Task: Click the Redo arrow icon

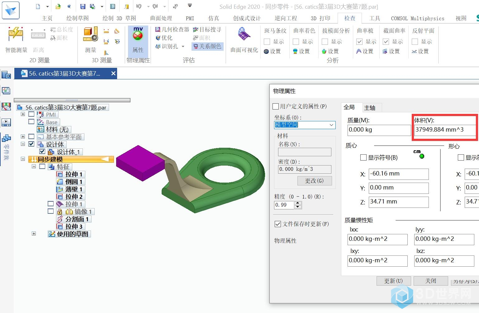Action: pos(155,7)
